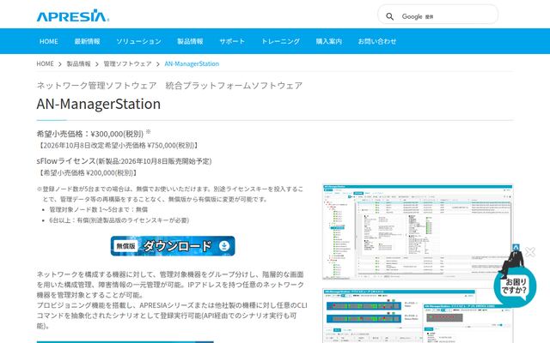Open the top AN-ManagerStation screenshot thumbnail
The height and width of the screenshot is (343, 550).
pos(418,232)
